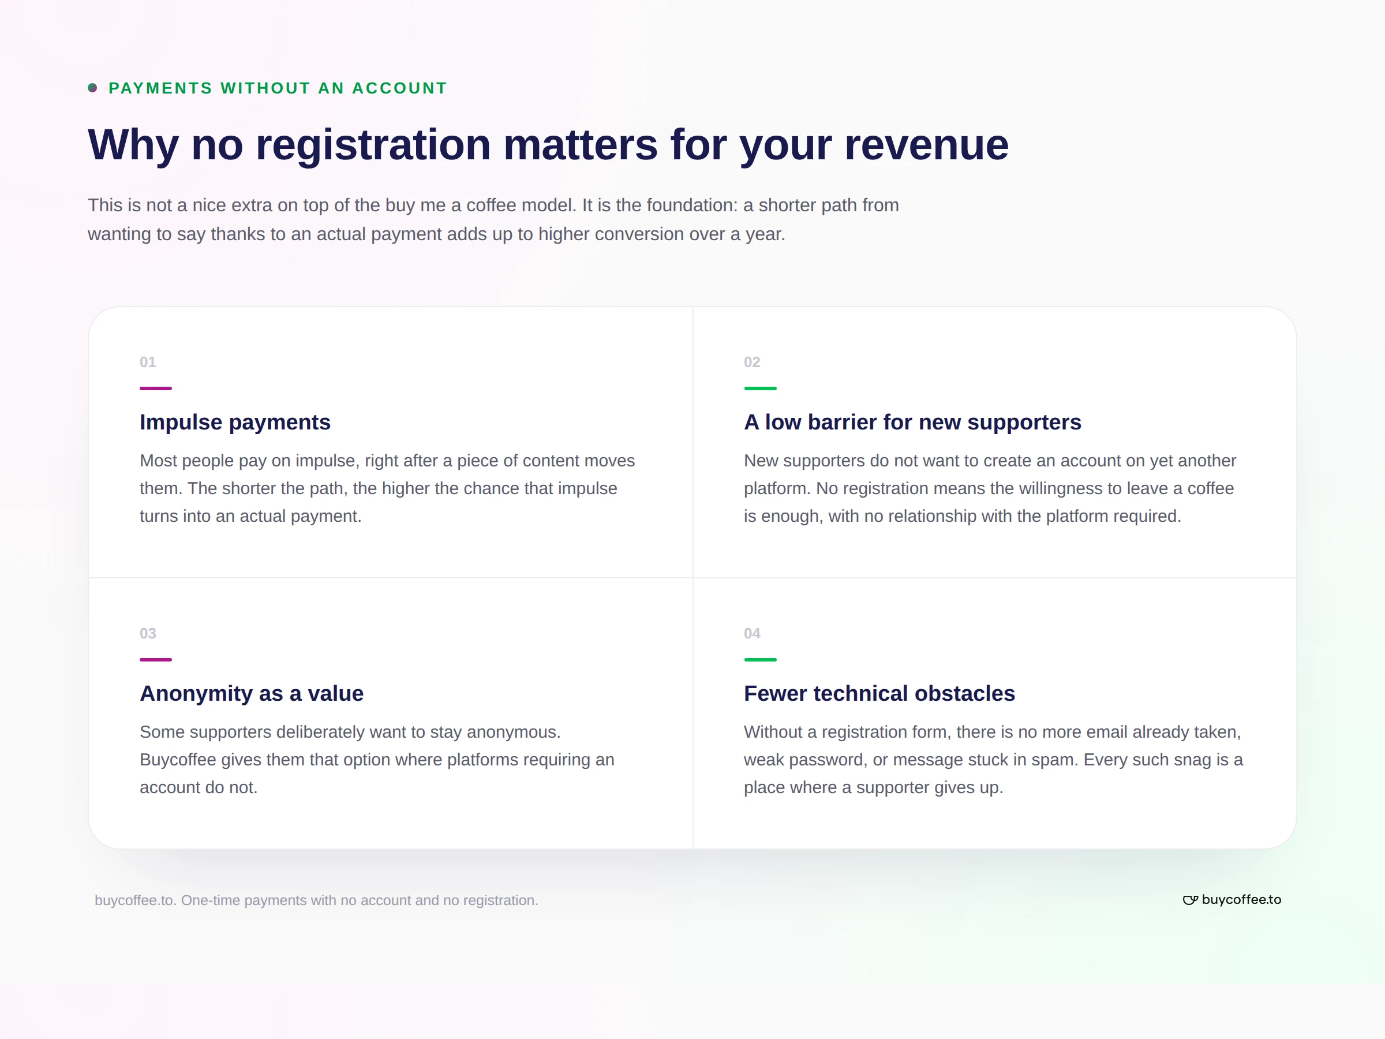Click the magenta accent bar under 01

[156, 388]
